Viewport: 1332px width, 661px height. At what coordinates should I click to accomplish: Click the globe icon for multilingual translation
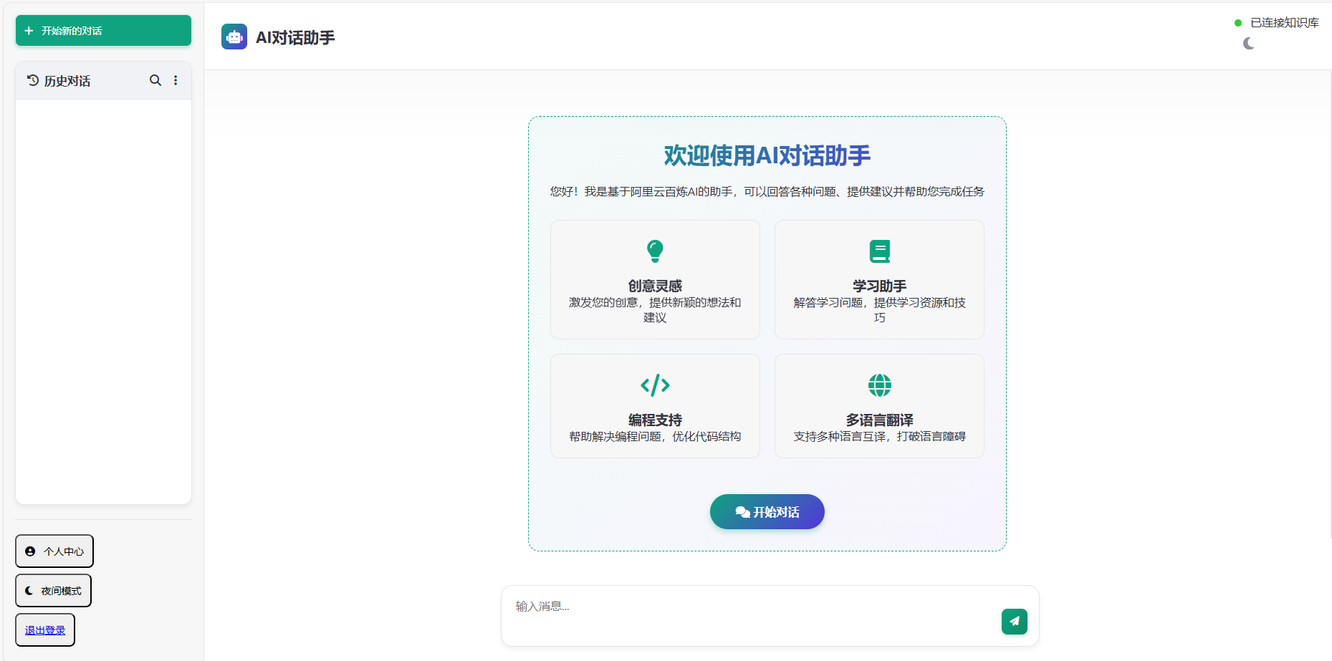pyautogui.click(x=880, y=385)
